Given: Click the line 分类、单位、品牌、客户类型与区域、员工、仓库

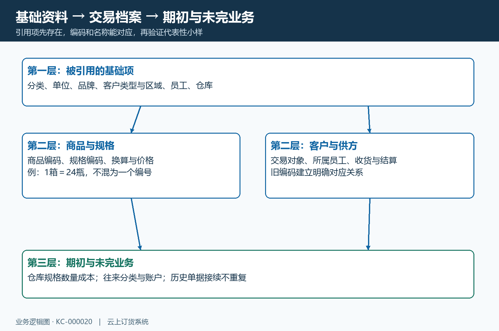Looking at the screenshot, I should 120,85.
